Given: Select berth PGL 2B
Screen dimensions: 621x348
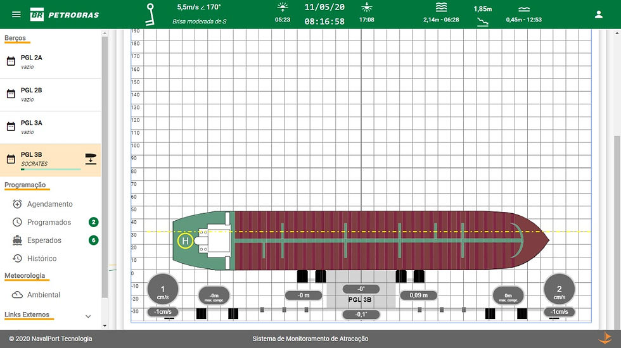Looking at the screenshot, I should [51, 95].
